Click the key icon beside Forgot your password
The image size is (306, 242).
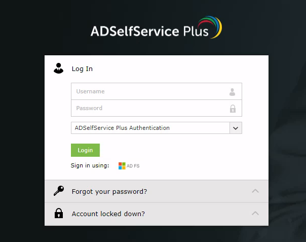pyautogui.click(x=59, y=191)
